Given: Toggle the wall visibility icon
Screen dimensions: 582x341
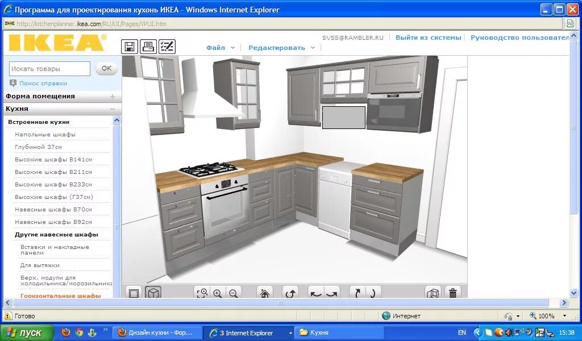Looking at the screenshot, I should 433,293.
